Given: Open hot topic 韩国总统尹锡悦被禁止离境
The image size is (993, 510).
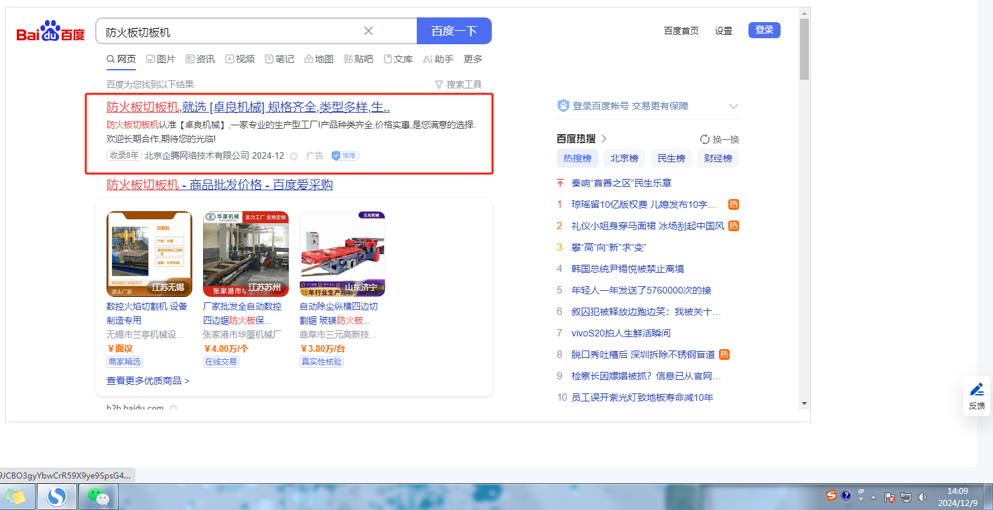Looking at the screenshot, I should (x=628, y=269).
